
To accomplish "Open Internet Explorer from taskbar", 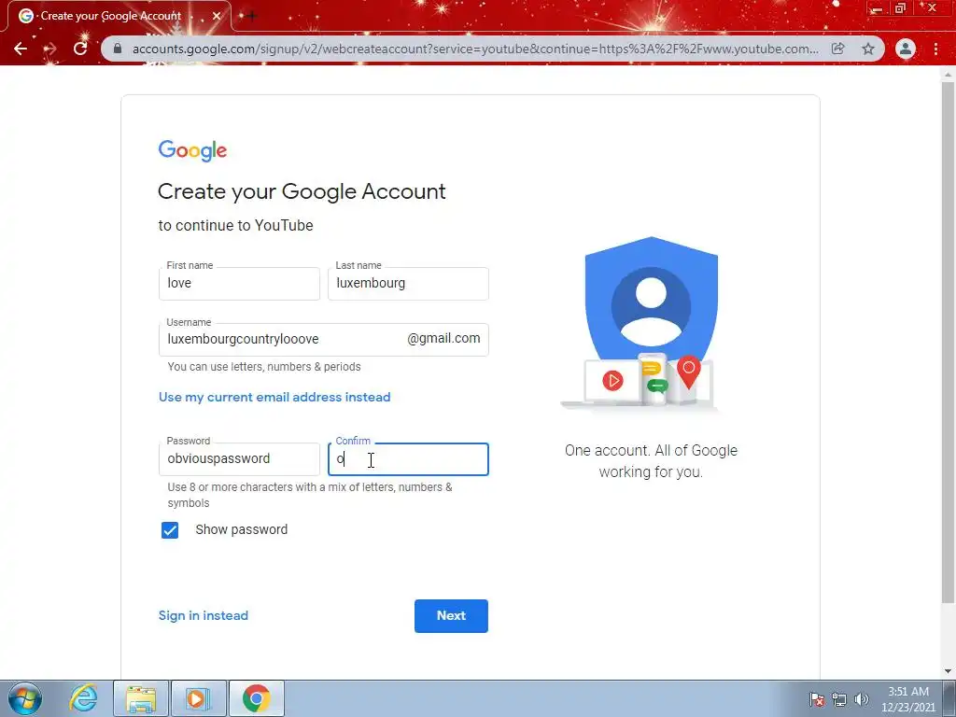I will click(83, 698).
